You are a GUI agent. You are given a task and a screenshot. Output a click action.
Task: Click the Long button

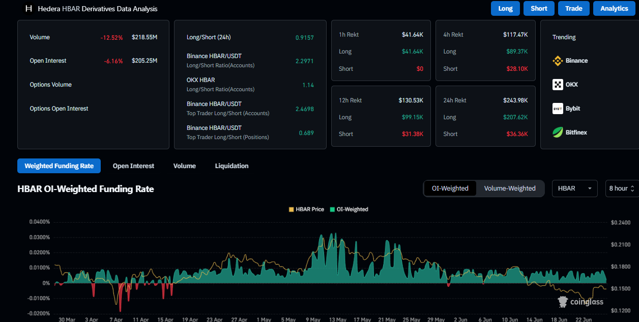click(x=505, y=9)
